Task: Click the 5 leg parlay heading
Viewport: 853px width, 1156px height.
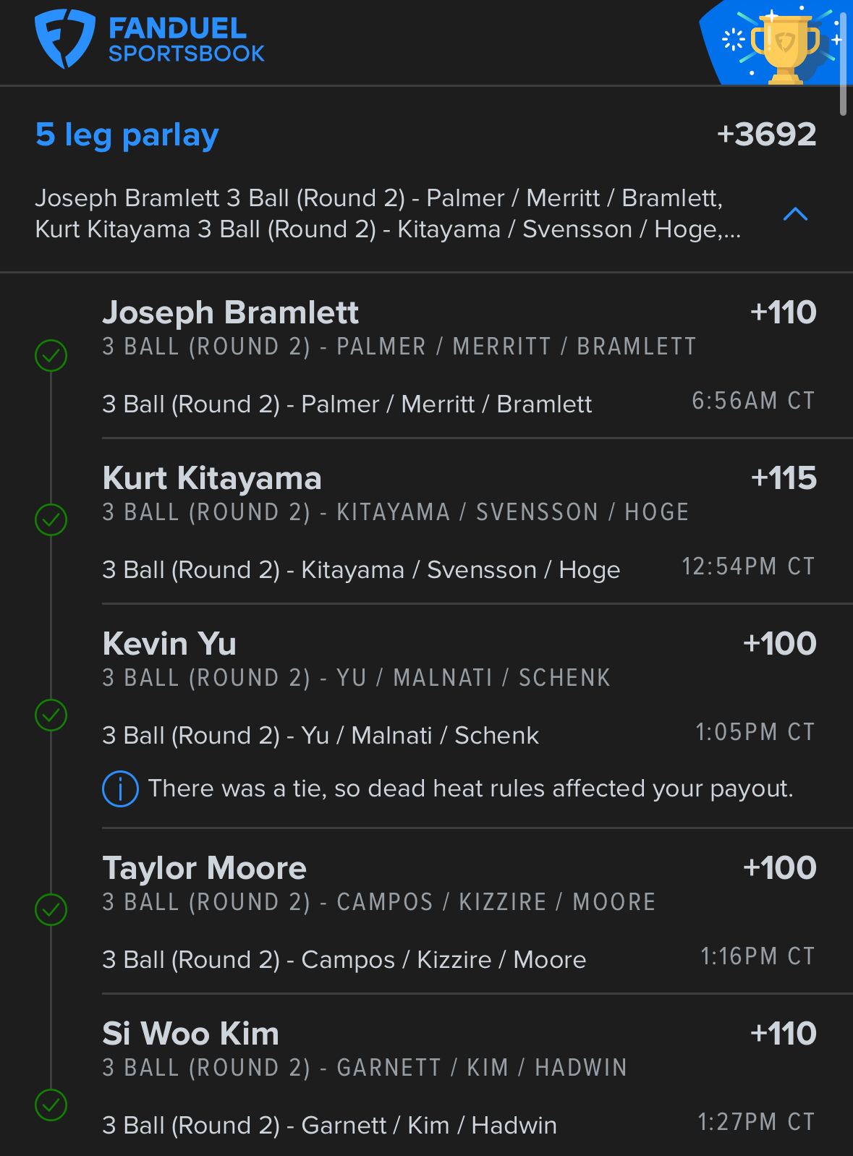Action: pyautogui.click(x=127, y=135)
